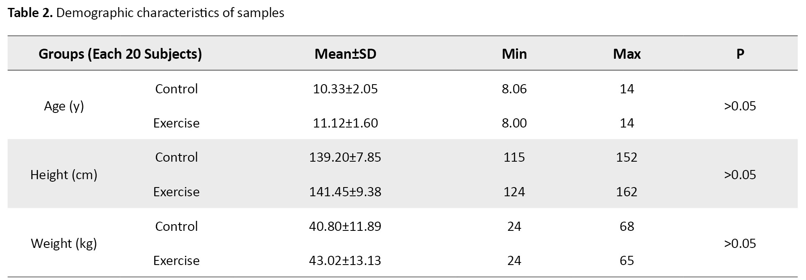
Task: Click the Max column header
Action: (627, 54)
